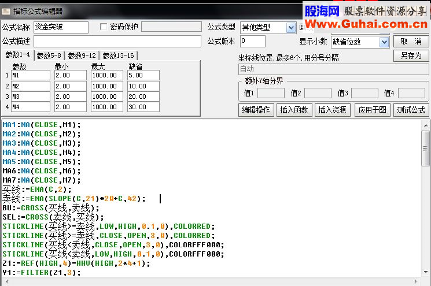Click the 密码保护 password field
The height and width of the screenshot is (286, 431).
(171, 27)
